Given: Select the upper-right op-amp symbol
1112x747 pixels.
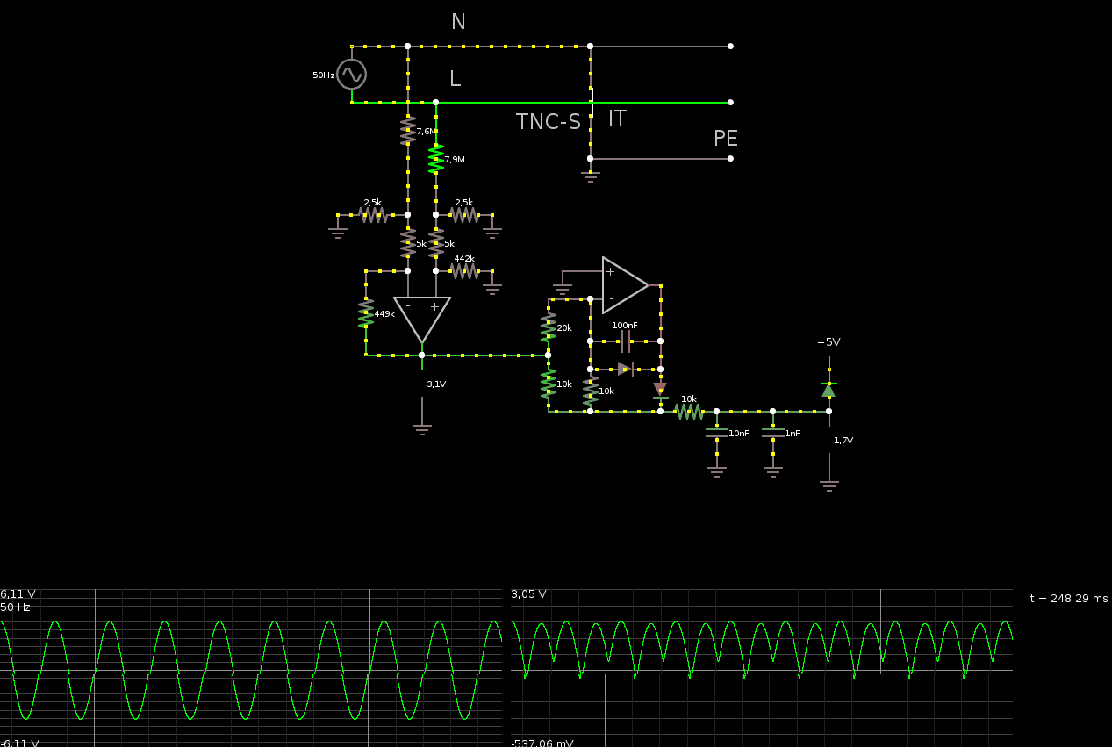Looking at the screenshot, I should click(x=625, y=285).
